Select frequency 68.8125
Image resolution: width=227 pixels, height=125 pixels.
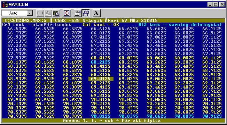pyautogui.click(x=101, y=75)
